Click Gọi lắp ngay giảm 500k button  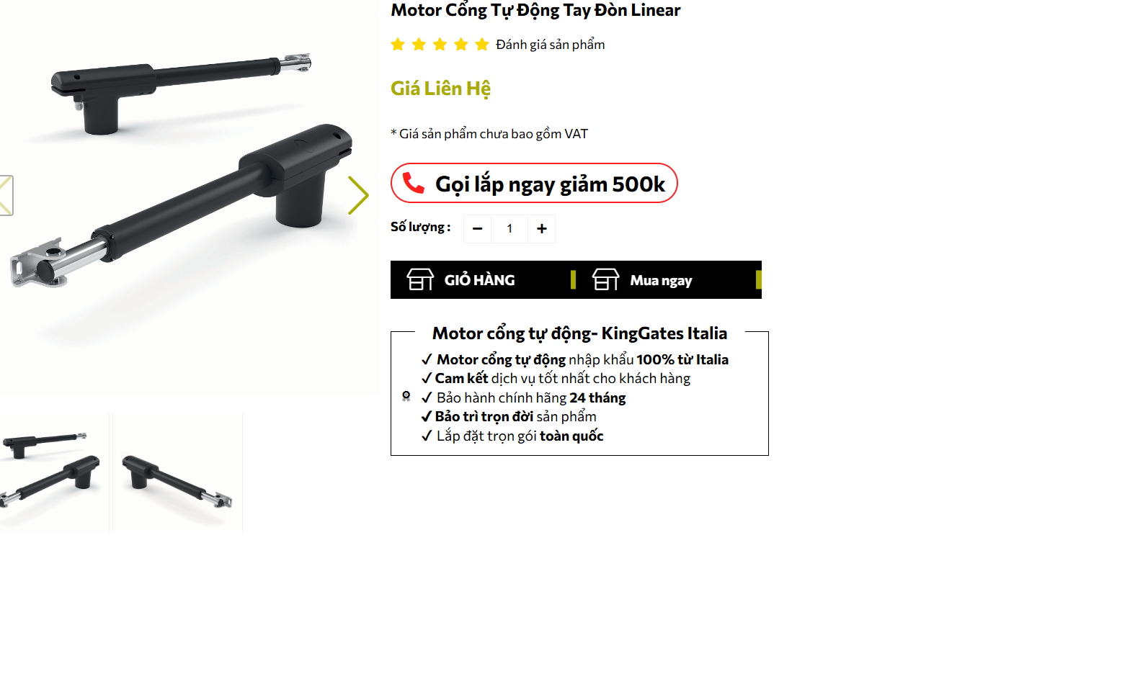[x=534, y=183]
